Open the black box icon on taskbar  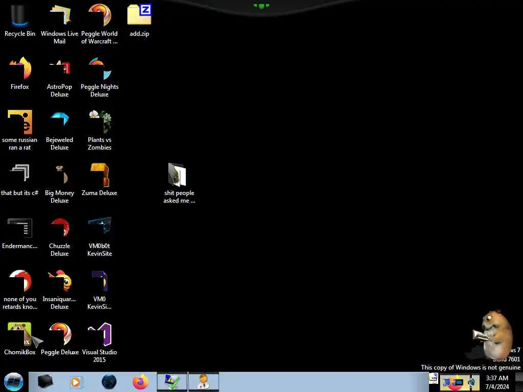pos(45,382)
